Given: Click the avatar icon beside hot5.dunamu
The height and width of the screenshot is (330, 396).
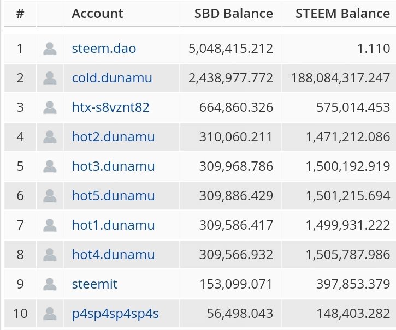Looking at the screenshot, I should point(50,195).
